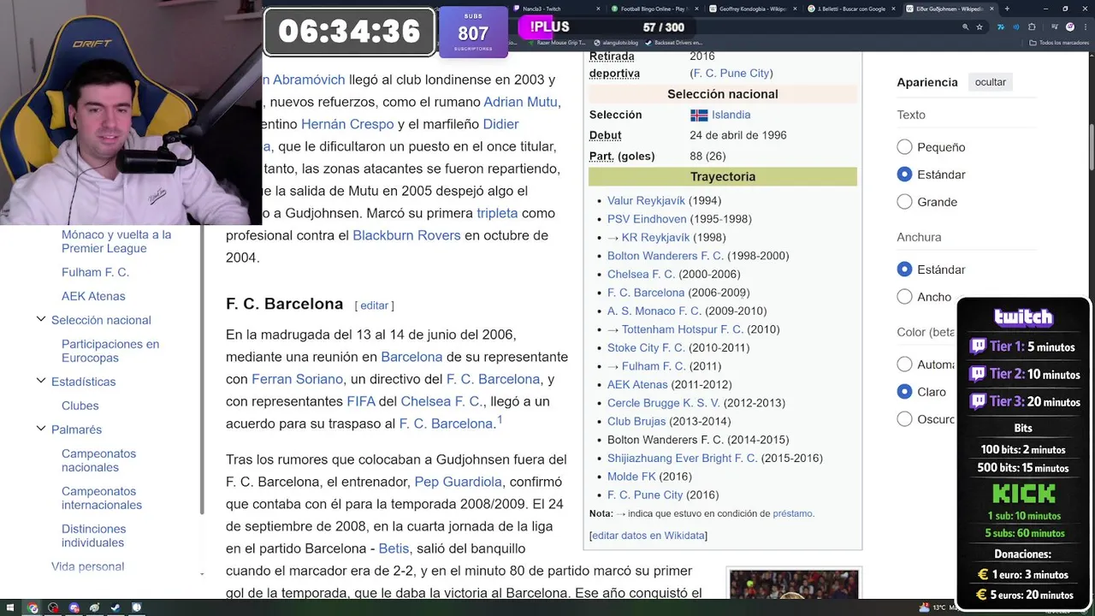Open the Todos los marcadores folder
The width and height of the screenshot is (1095, 616).
point(1059,42)
